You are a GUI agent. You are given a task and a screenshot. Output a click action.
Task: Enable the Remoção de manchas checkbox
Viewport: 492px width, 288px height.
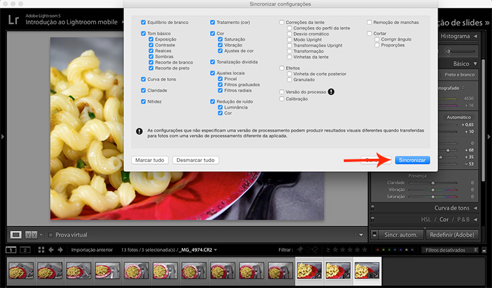click(369, 22)
